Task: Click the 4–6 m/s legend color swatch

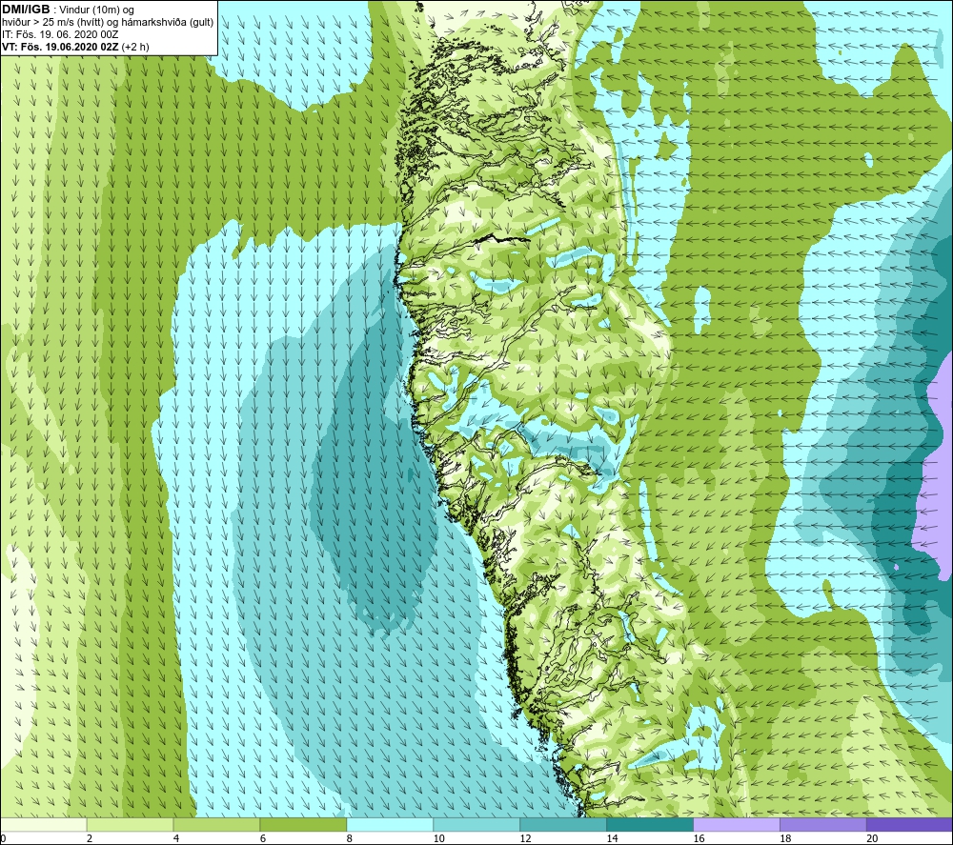Action: 216,824
